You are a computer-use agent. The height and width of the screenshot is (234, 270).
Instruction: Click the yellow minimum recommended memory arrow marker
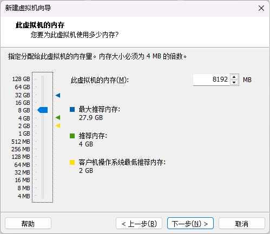tap(58, 125)
